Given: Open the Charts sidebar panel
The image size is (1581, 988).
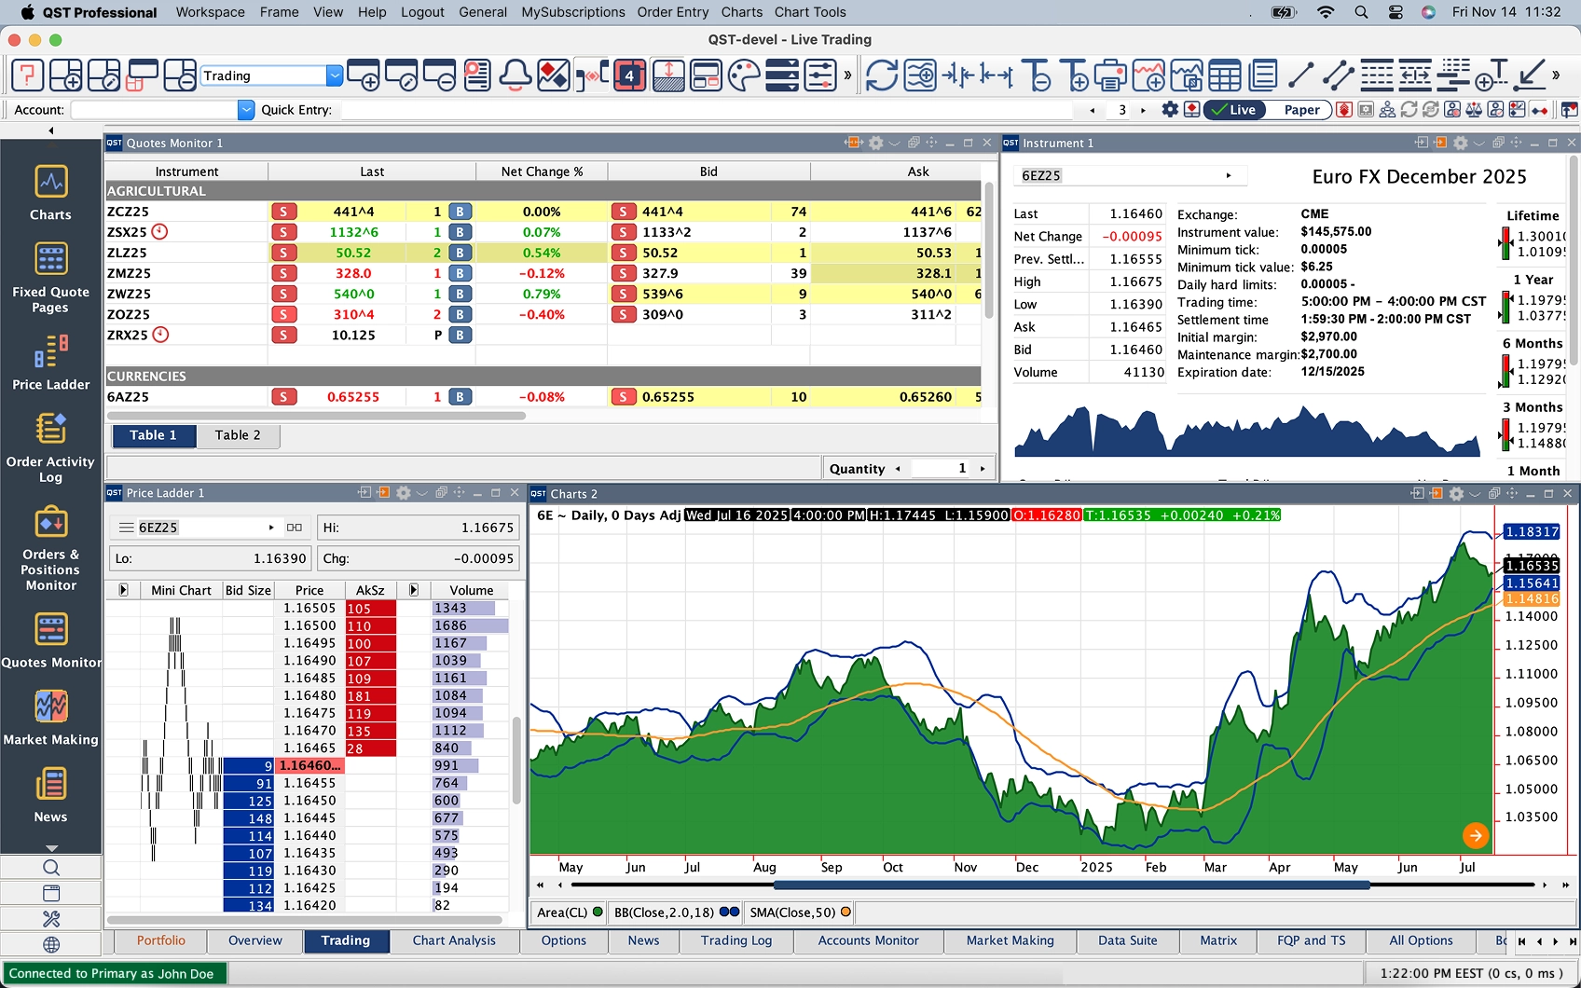Looking at the screenshot, I should coord(50,193).
